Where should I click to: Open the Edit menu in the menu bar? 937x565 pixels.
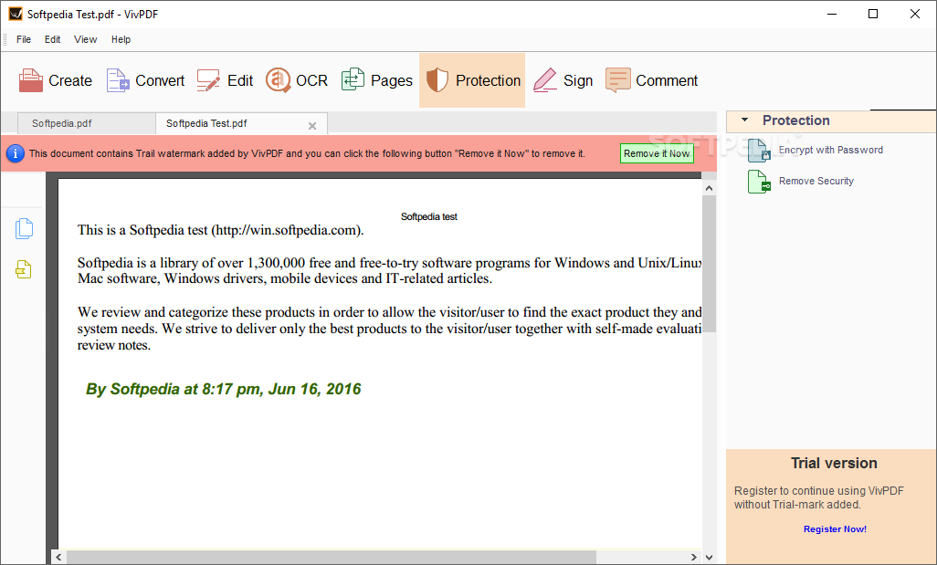53,39
